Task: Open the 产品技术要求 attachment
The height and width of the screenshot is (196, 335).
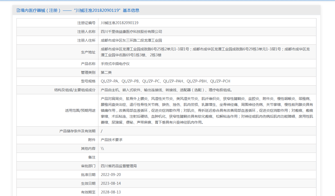Action: [112, 140]
